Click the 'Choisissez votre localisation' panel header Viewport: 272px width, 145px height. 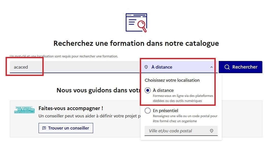[x=172, y=80]
